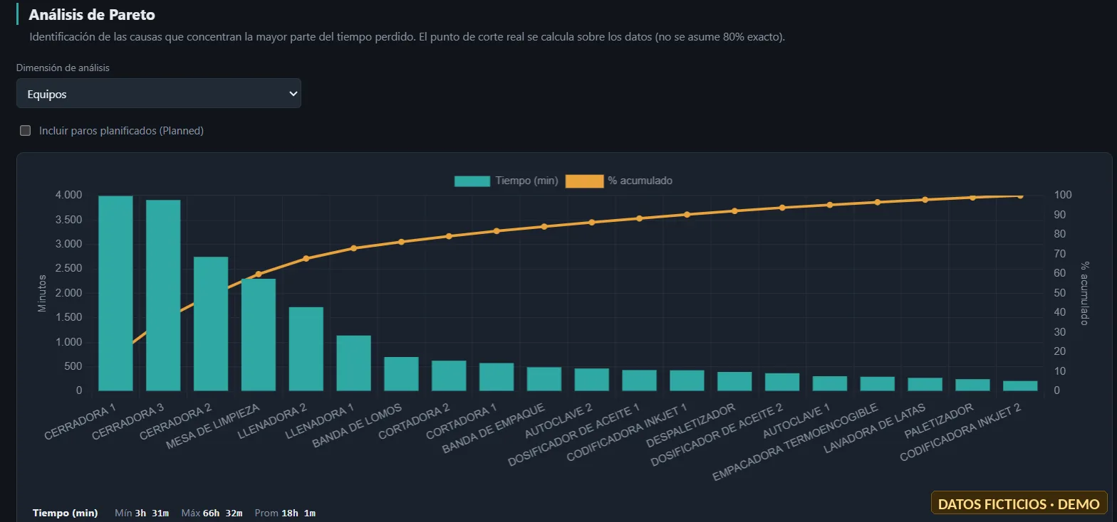Select the CORTADORA 2 bar
The width and height of the screenshot is (1117, 522).
coord(449,375)
